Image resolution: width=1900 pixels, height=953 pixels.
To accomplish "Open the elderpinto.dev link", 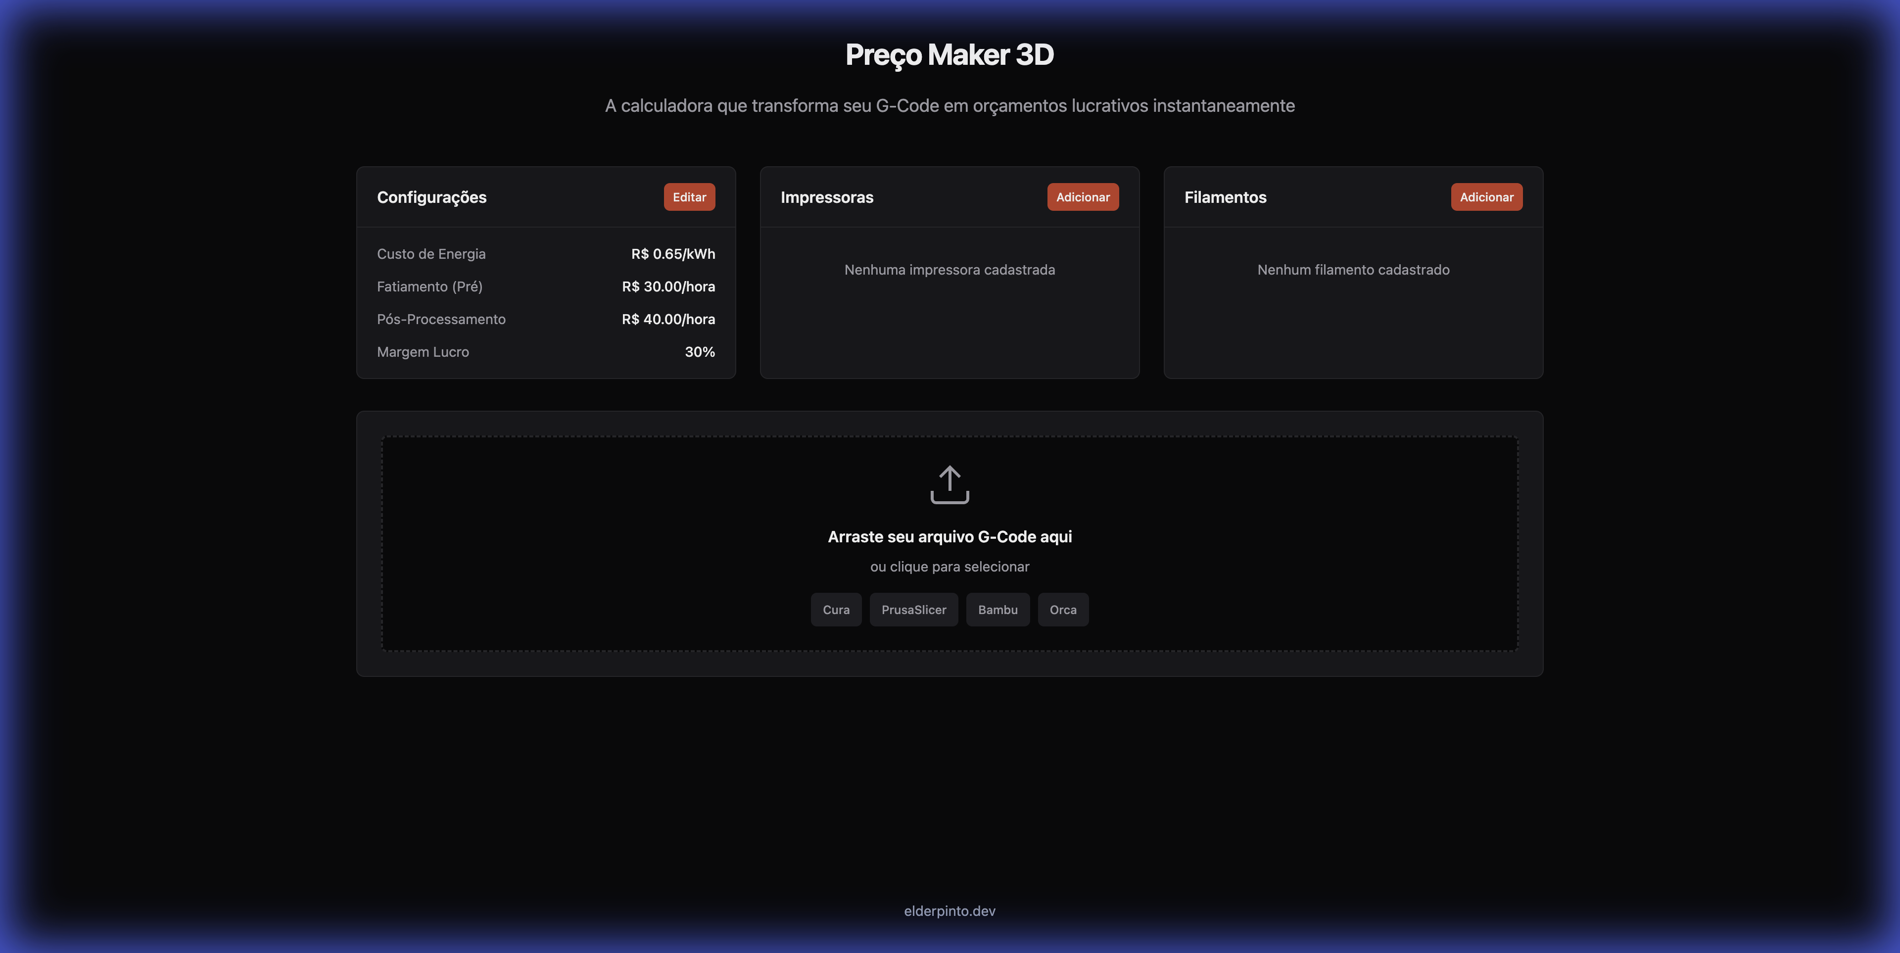I will pyautogui.click(x=950, y=911).
